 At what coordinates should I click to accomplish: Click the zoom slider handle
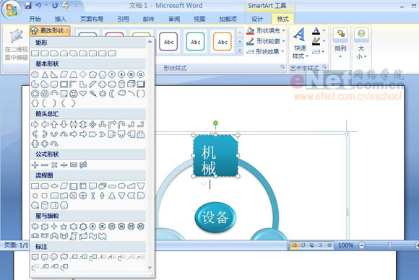tap(389, 245)
